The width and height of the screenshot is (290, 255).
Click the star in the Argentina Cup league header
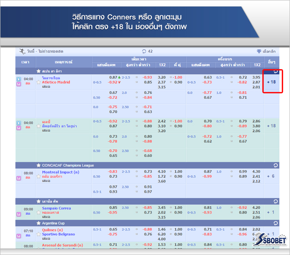coord(38,223)
